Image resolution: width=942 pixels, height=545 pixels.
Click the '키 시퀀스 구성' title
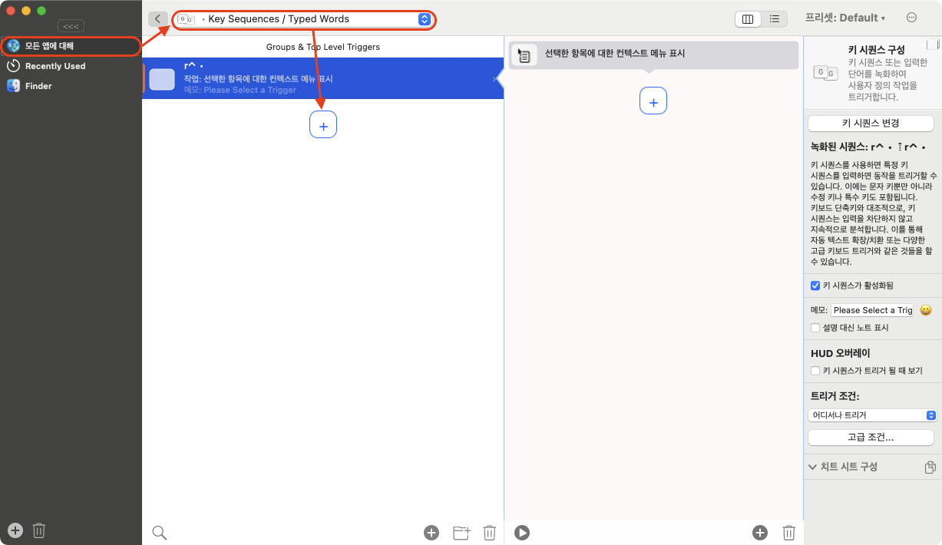point(877,49)
